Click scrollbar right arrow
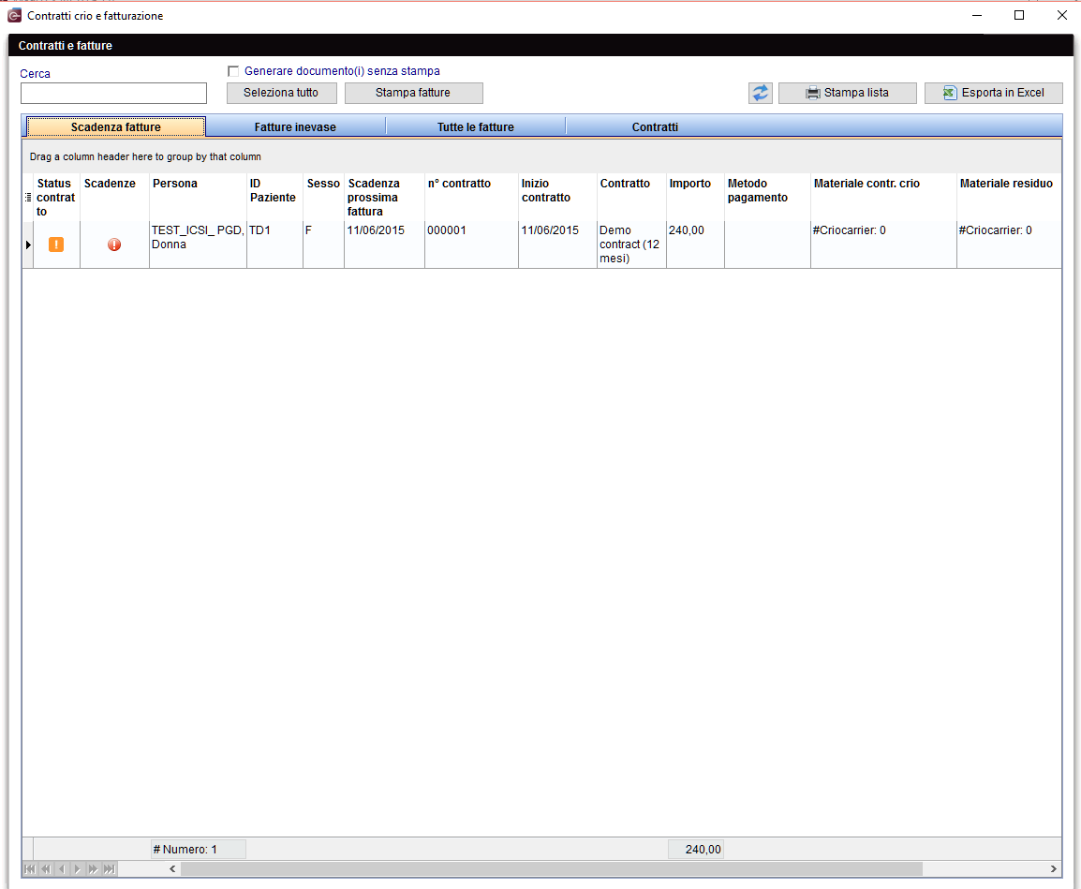Image resolution: width=1081 pixels, height=889 pixels. 1054,869
